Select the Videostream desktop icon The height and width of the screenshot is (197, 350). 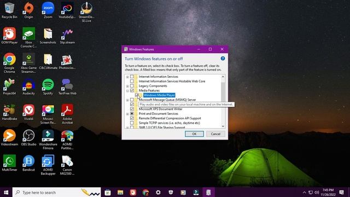point(9,138)
